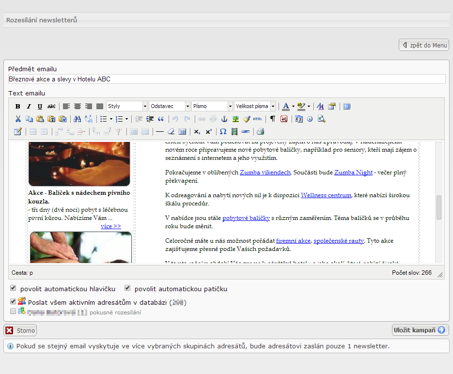The height and width of the screenshot is (374, 453).
Task: Show paragraph marks
Action: [x=272, y=119]
